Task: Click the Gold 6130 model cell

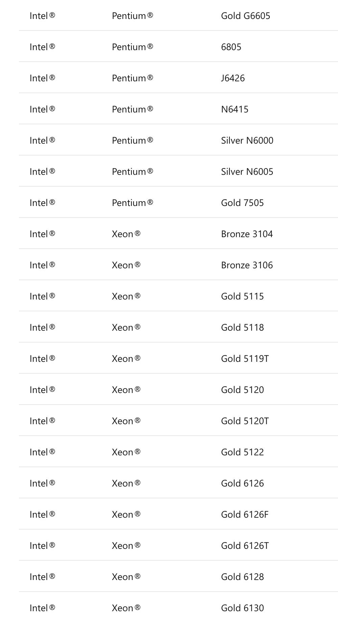Action: [242, 608]
